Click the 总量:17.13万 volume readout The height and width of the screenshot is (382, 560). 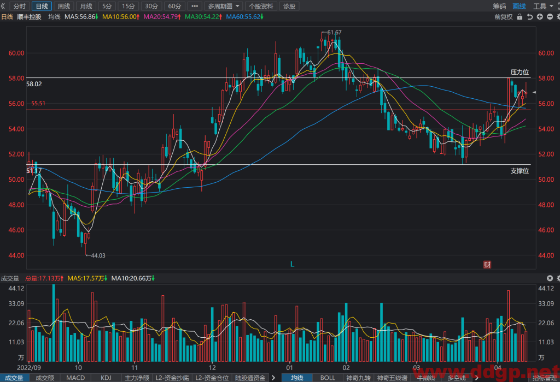click(44, 278)
